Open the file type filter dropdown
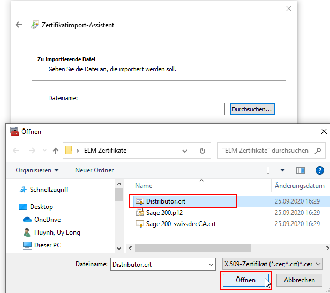Viewport: 330px width, 293px height. tap(273, 264)
